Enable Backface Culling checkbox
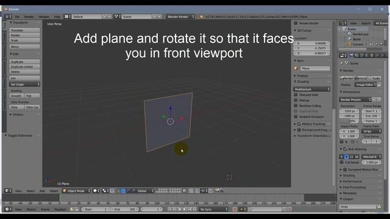The height and width of the screenshot is (219, 390). click(296, 105)
